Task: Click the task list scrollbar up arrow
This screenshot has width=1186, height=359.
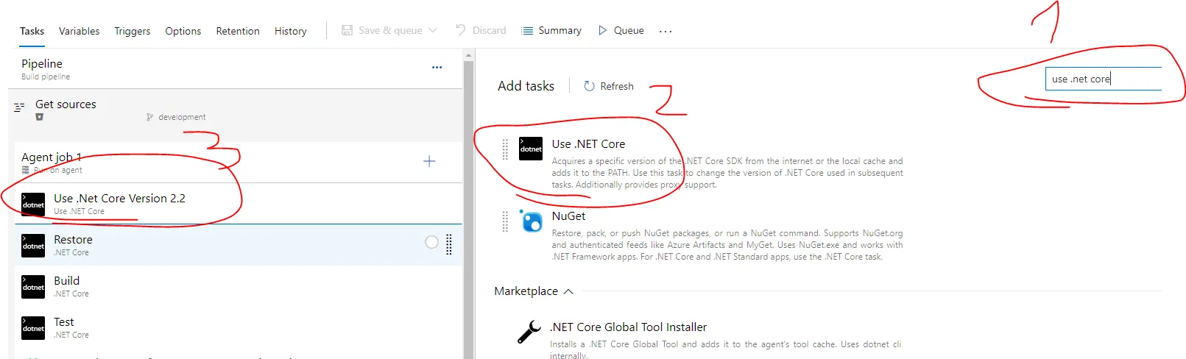Action: pos(468,55)
